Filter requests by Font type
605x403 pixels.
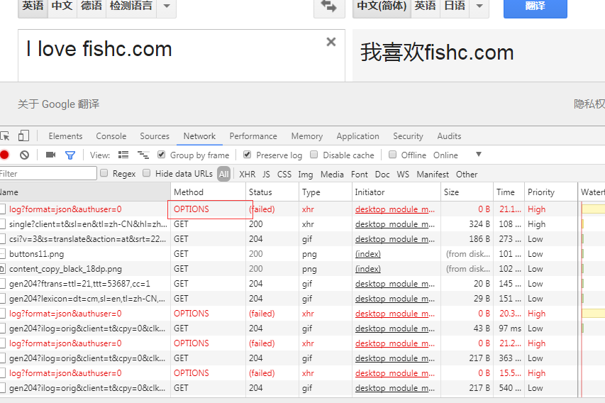click(359, 175)
